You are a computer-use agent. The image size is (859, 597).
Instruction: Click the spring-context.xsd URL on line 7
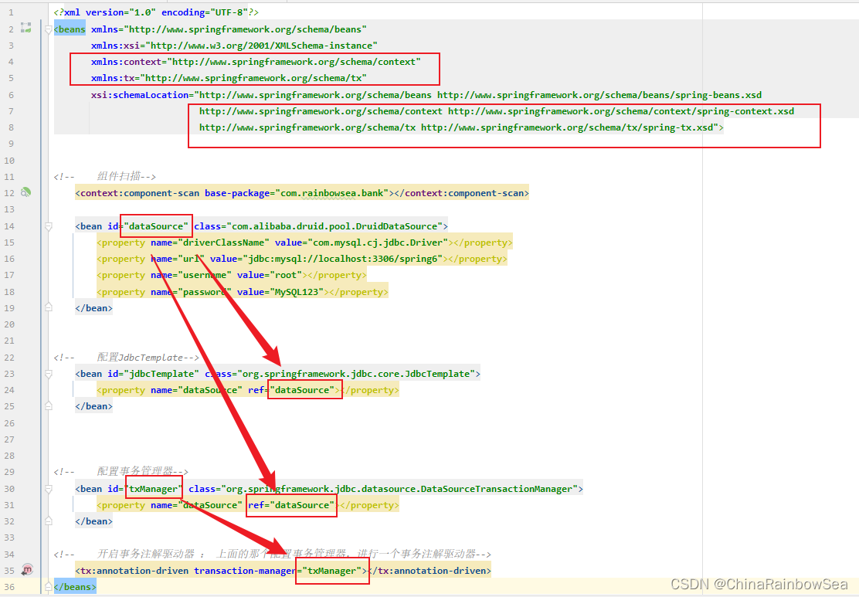click(621, 111)
